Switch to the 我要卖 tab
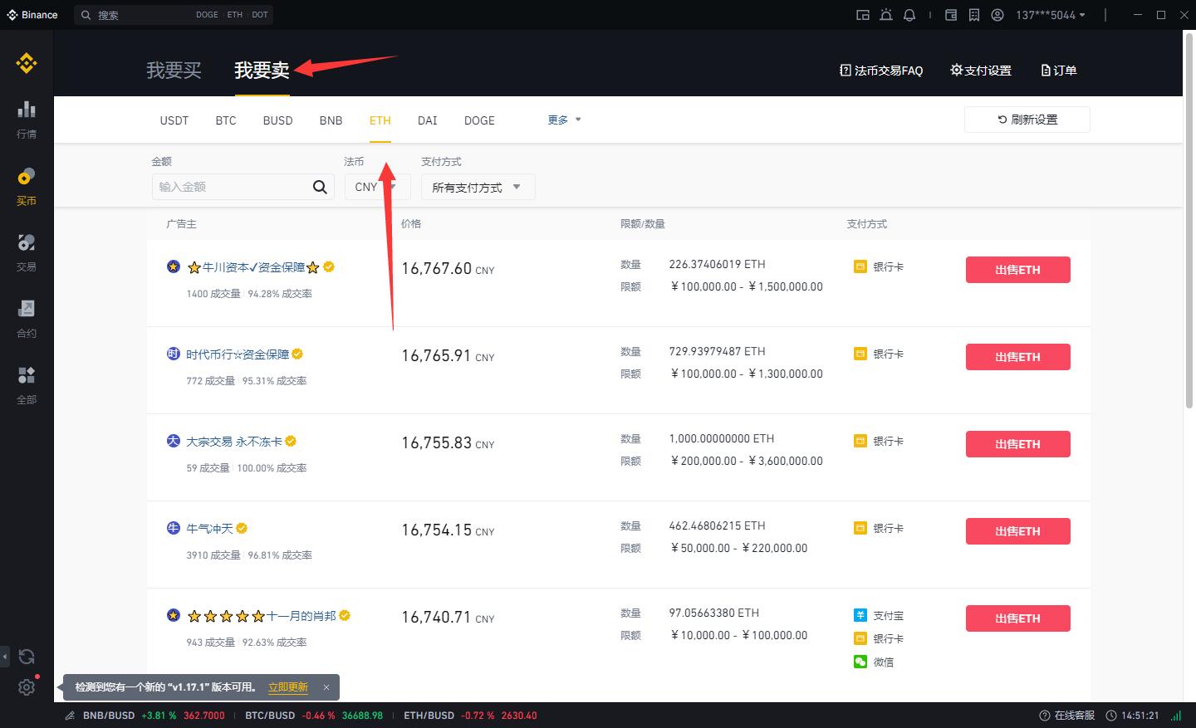This screenshot has height=728, width=1196. coord(262,71)
